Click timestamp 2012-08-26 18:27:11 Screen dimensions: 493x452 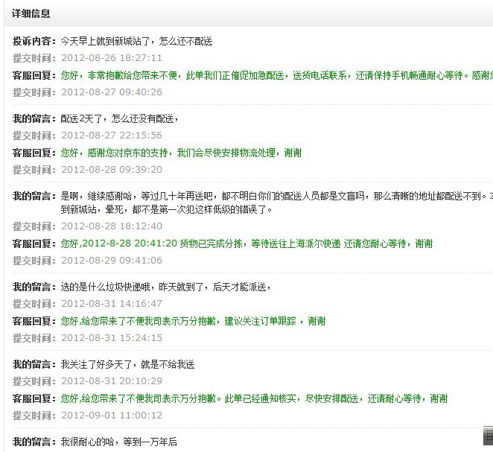tap(112, 58)
